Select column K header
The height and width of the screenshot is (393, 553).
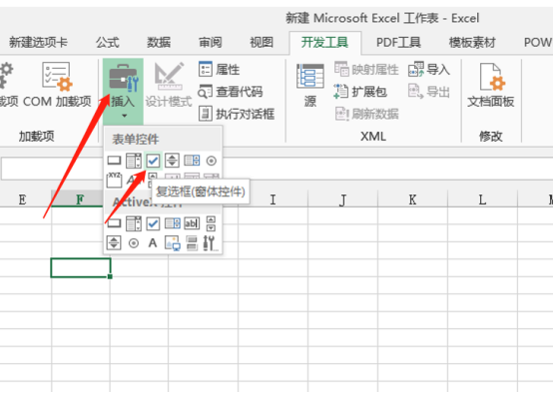[412, 199]
